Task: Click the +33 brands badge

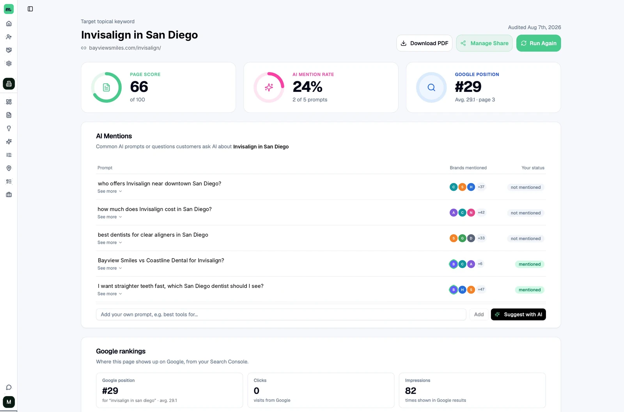Action: [x=481, y=238]
